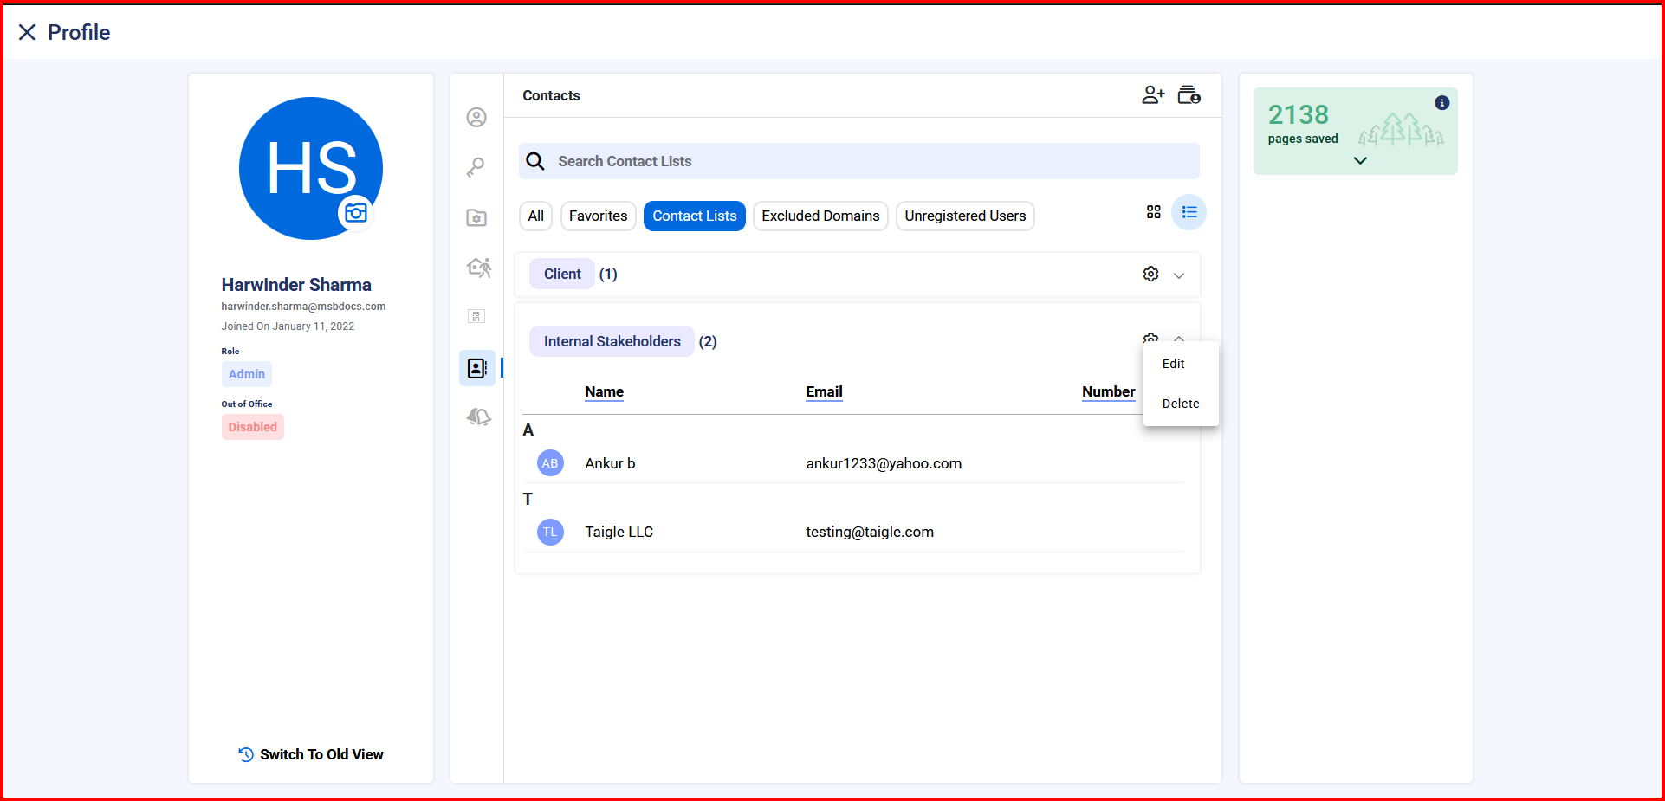Change profile photo via camera icon

click(356, 213)
